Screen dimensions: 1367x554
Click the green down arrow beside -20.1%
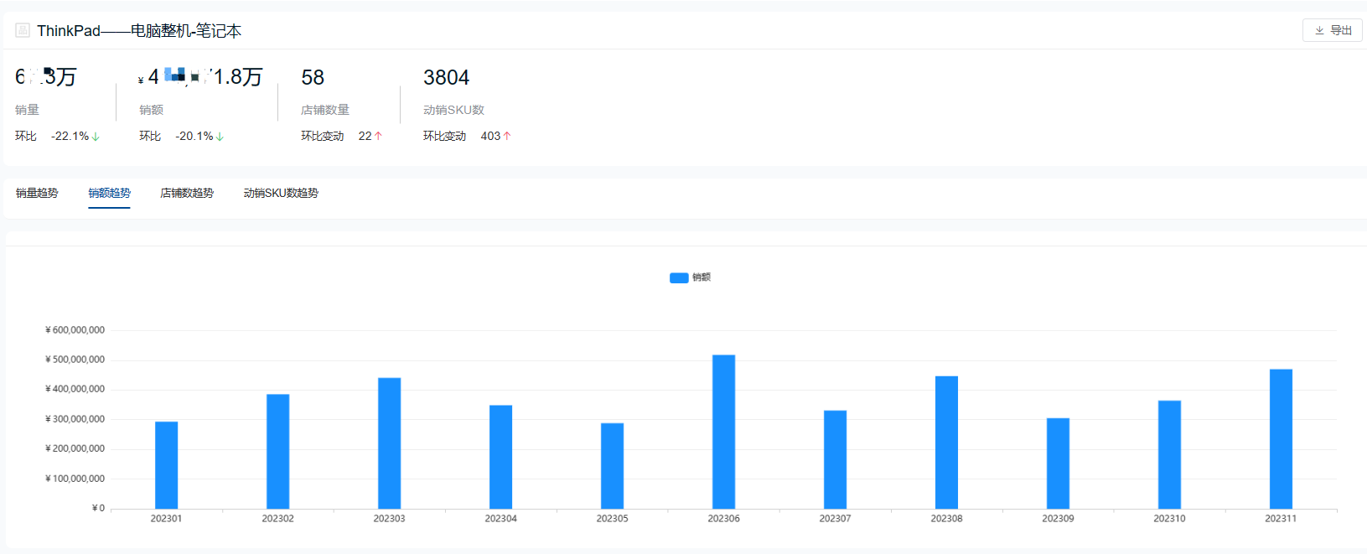[x=220, y=137]
